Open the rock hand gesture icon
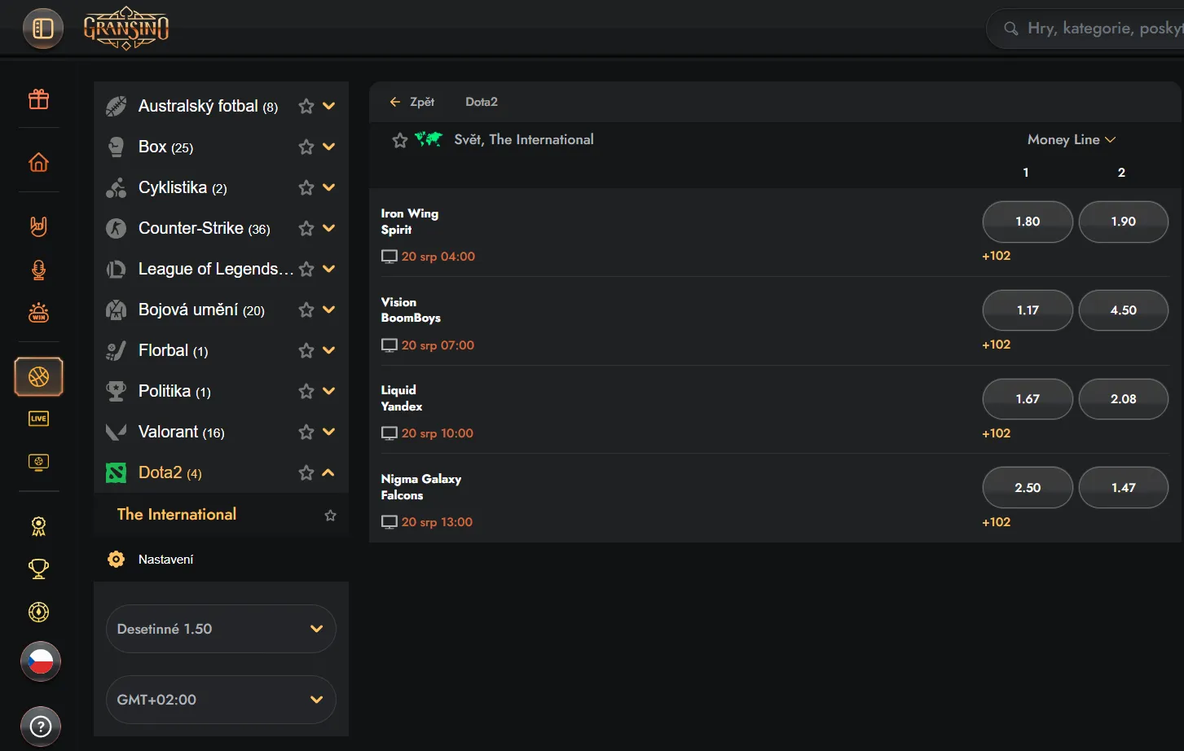This screenshot has height=751, width=1184. pos(38,226)
